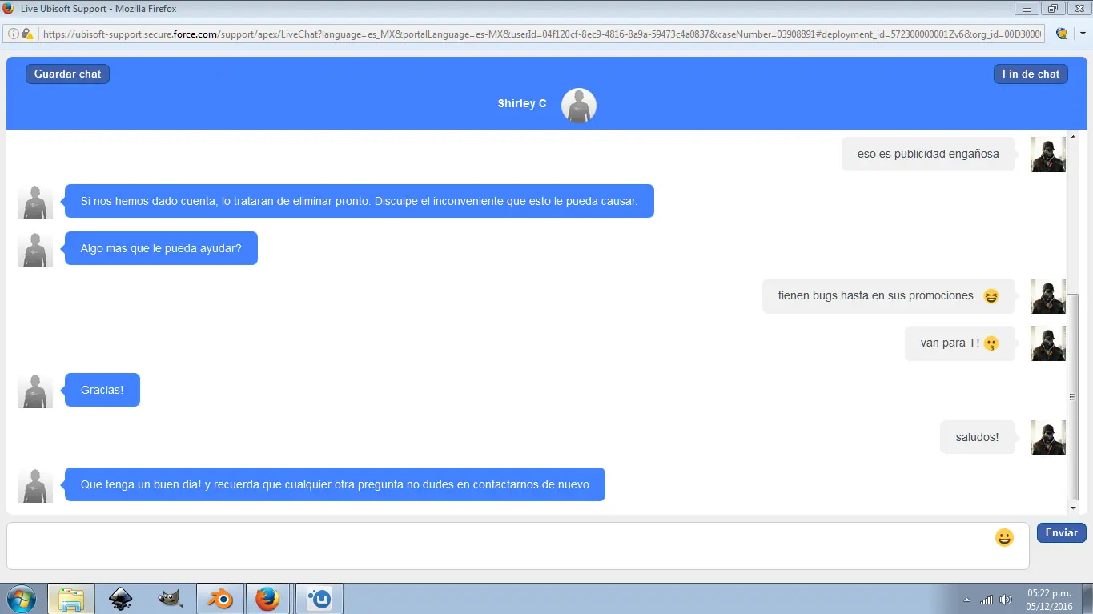Open the Windows Start menu
Image resolution: width=1093 pixels, height=614 pixels.
(x=20, y=599)
